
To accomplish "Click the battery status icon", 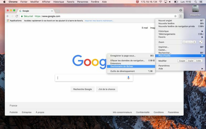I will (x=176, y=2).
